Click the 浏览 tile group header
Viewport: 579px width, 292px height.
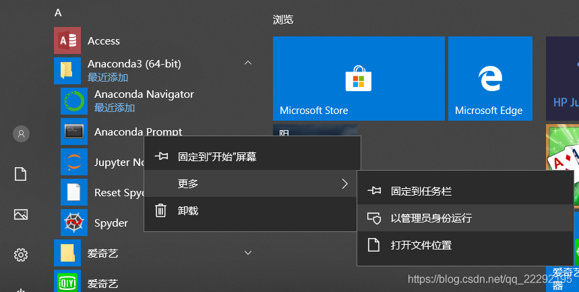click(283, 20)
